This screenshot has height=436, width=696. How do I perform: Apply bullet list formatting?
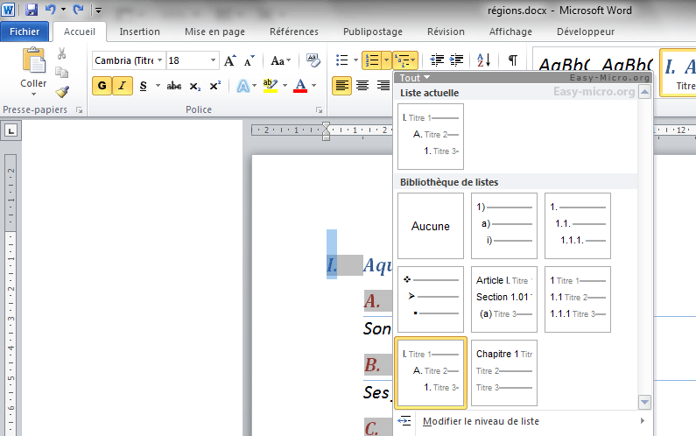341,60
